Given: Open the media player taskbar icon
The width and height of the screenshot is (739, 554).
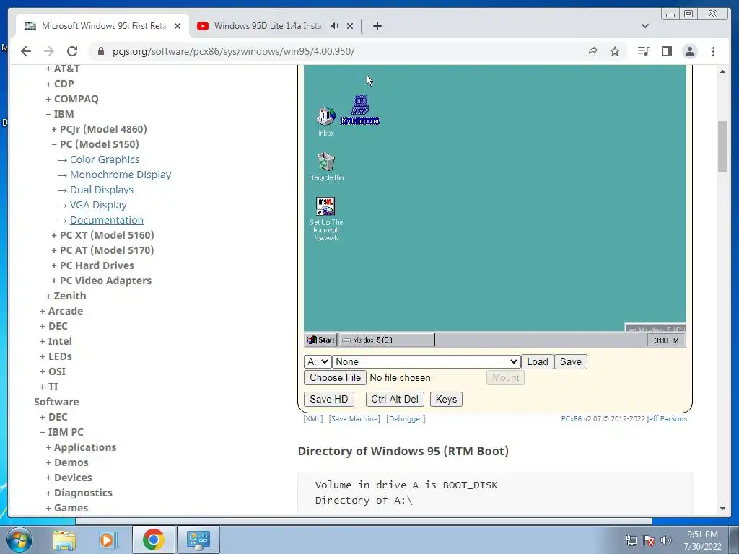Looking at the screenshot, I should (x=108, y=540).
